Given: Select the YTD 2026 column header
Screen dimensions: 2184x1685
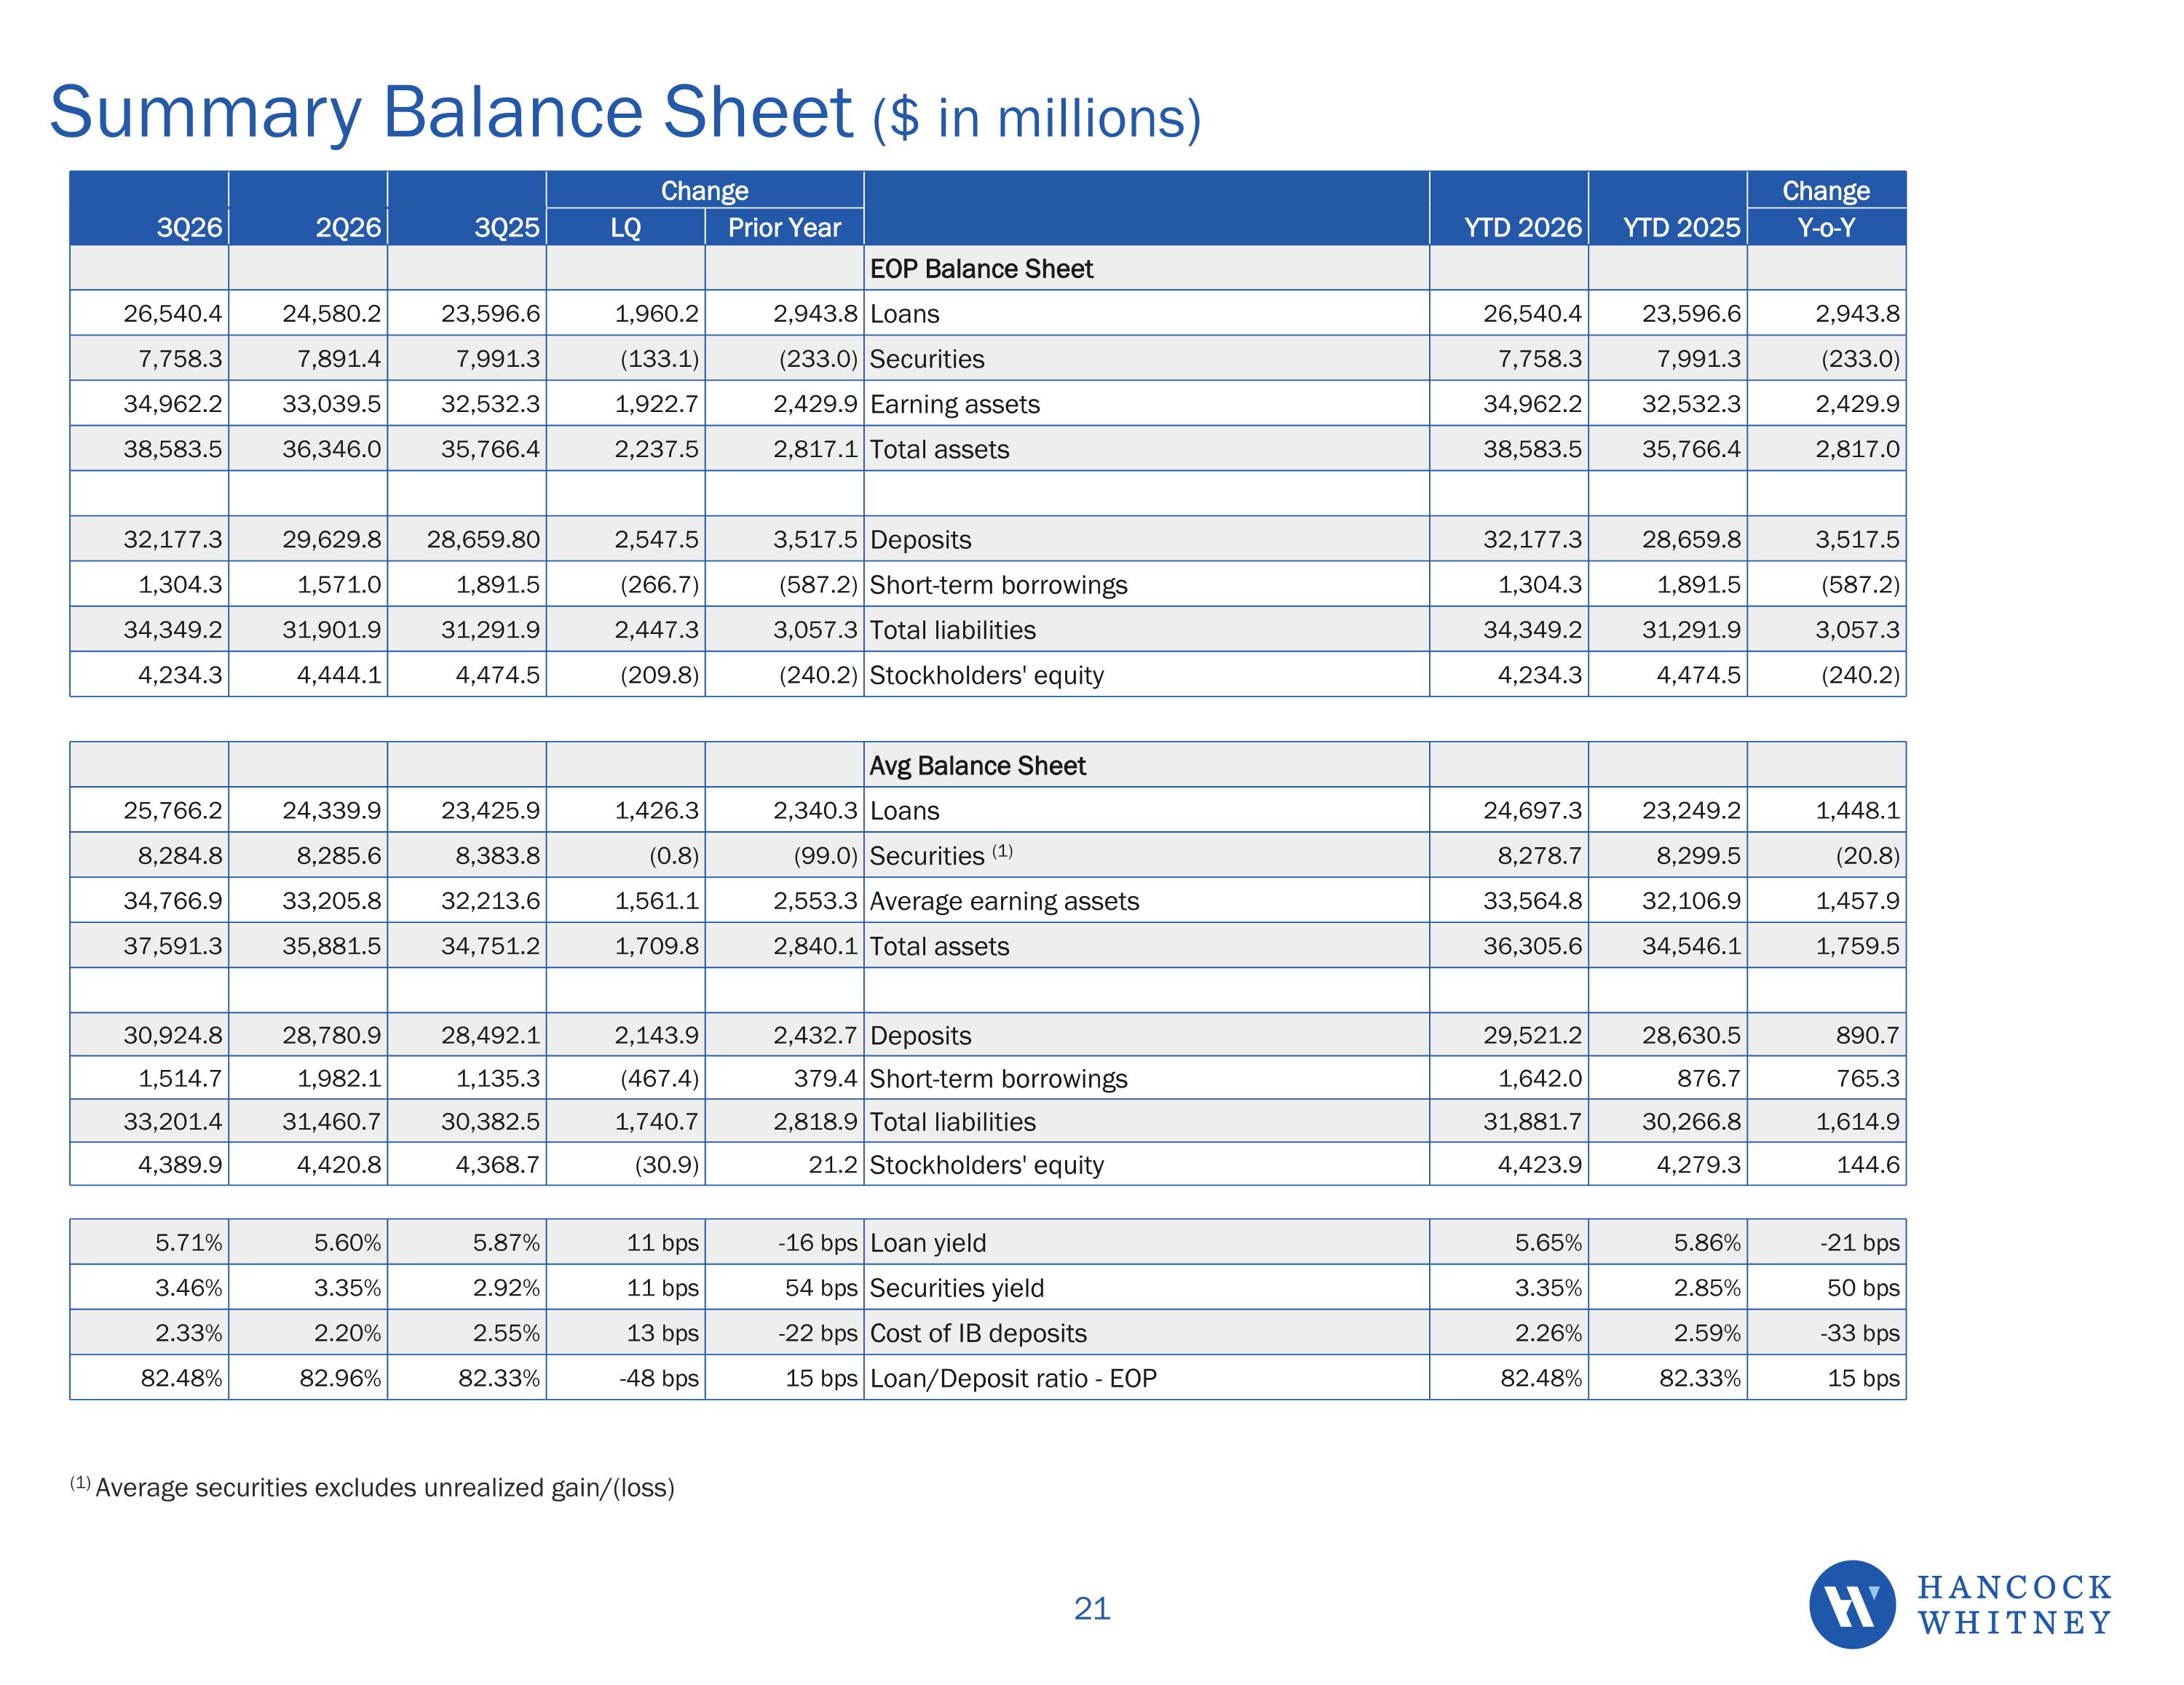Looking at the screenshot, I should tap(1523, 227).
